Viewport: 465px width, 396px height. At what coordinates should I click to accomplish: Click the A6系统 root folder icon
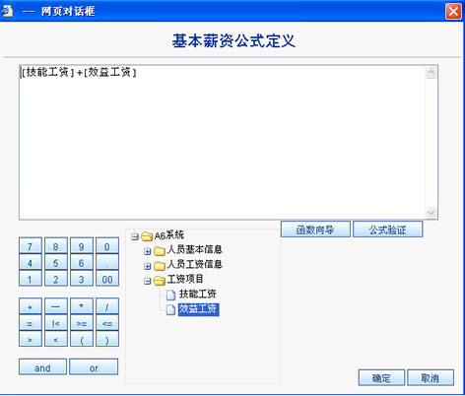(x=147, y=236)
